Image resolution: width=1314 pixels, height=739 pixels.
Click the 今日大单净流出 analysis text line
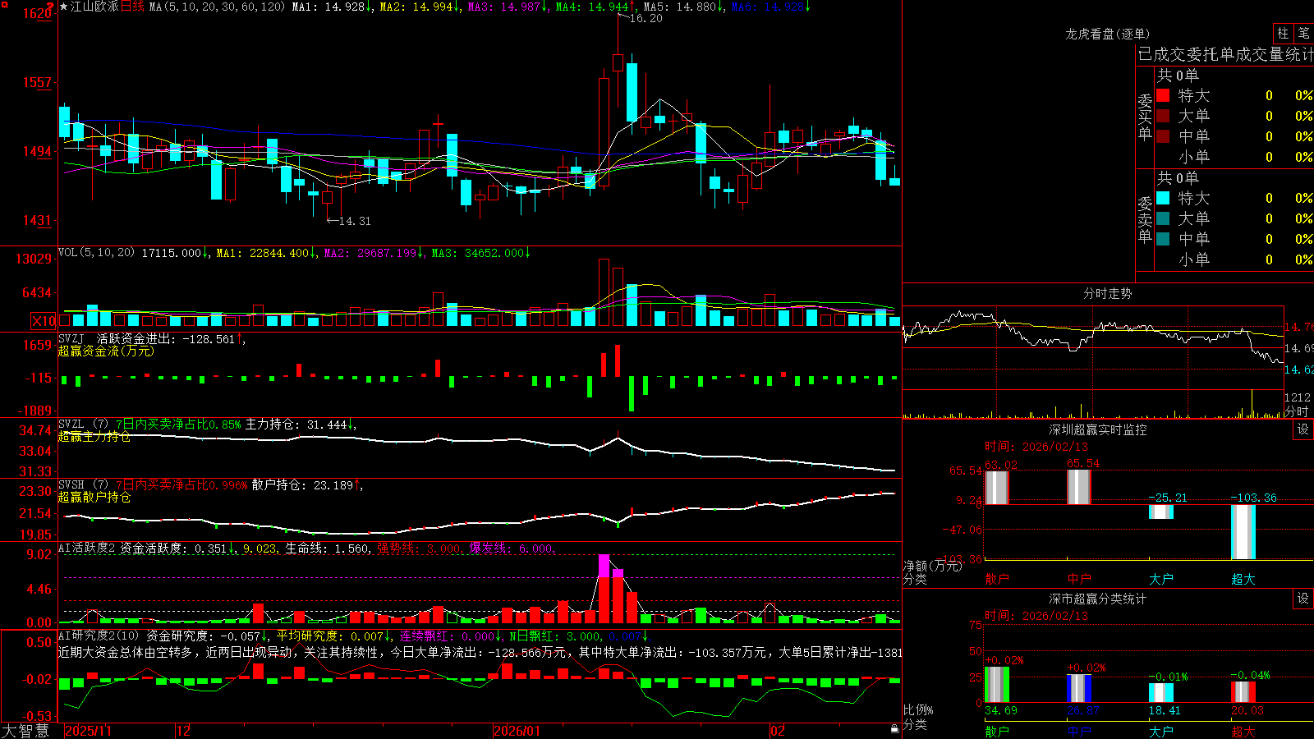(478, 653)
